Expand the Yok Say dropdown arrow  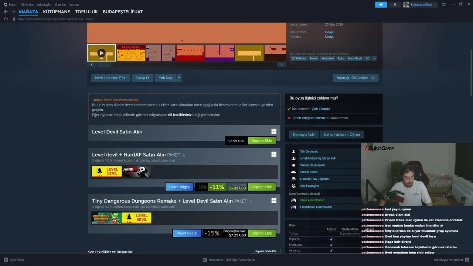pos(179,78)
